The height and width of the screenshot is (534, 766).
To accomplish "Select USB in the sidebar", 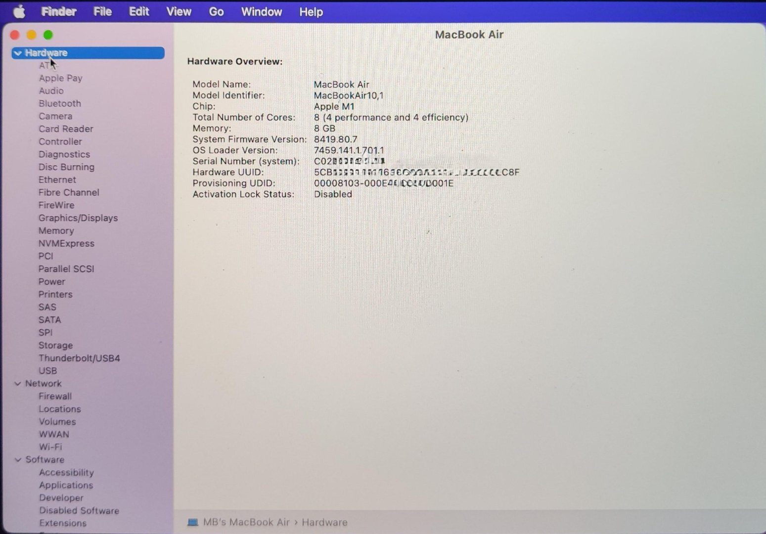I will tap(47, 371).
